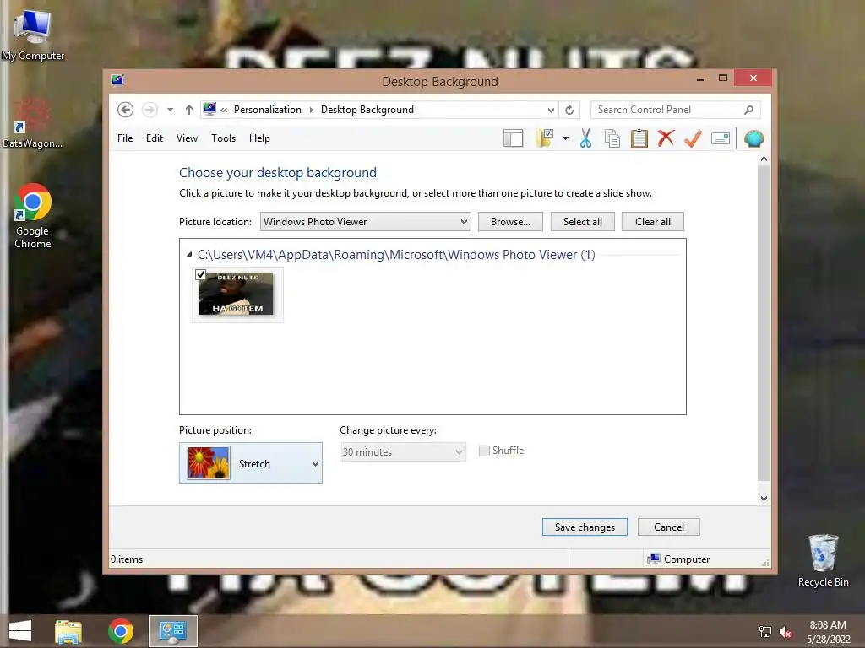Viewport: 865px width, 648px height.
Task: Click the teal shell icon in toolbar
Action: click(753, 138)
